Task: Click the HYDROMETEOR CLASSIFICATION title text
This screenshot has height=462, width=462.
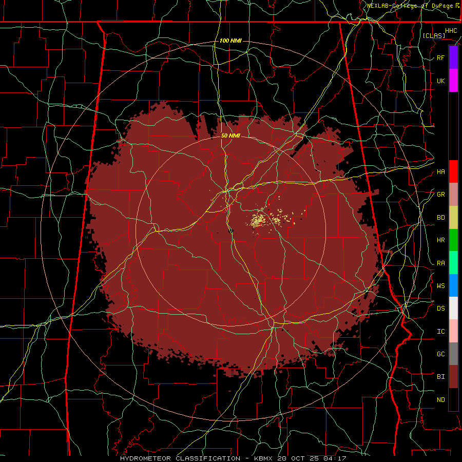Action: pos(180,458)
